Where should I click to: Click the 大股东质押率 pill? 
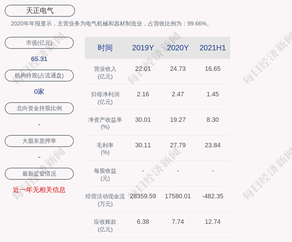[39, 141]
